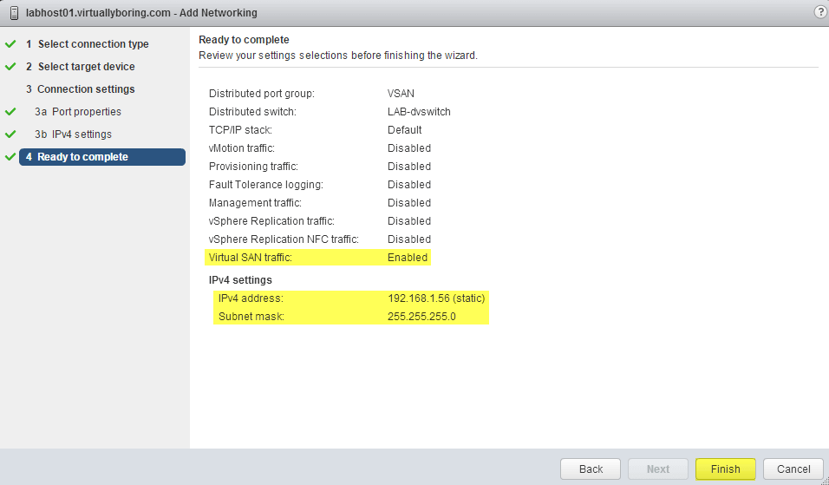The height and width of the screenshot is (485, 829).
Task: Click the 'Subnet mask:' label
Action: [x=251, y=317]
